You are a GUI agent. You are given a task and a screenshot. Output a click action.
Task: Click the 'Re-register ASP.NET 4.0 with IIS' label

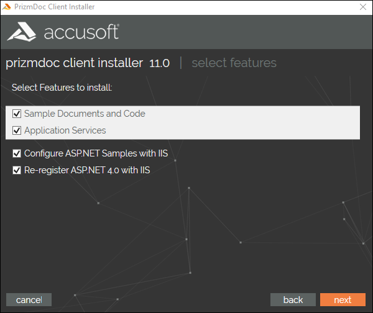click(87, 170)
